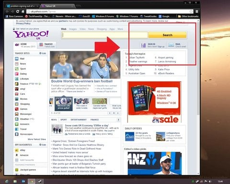
Task: Open Travel icon in Yahoo Sites list
Action: (17, 129)
